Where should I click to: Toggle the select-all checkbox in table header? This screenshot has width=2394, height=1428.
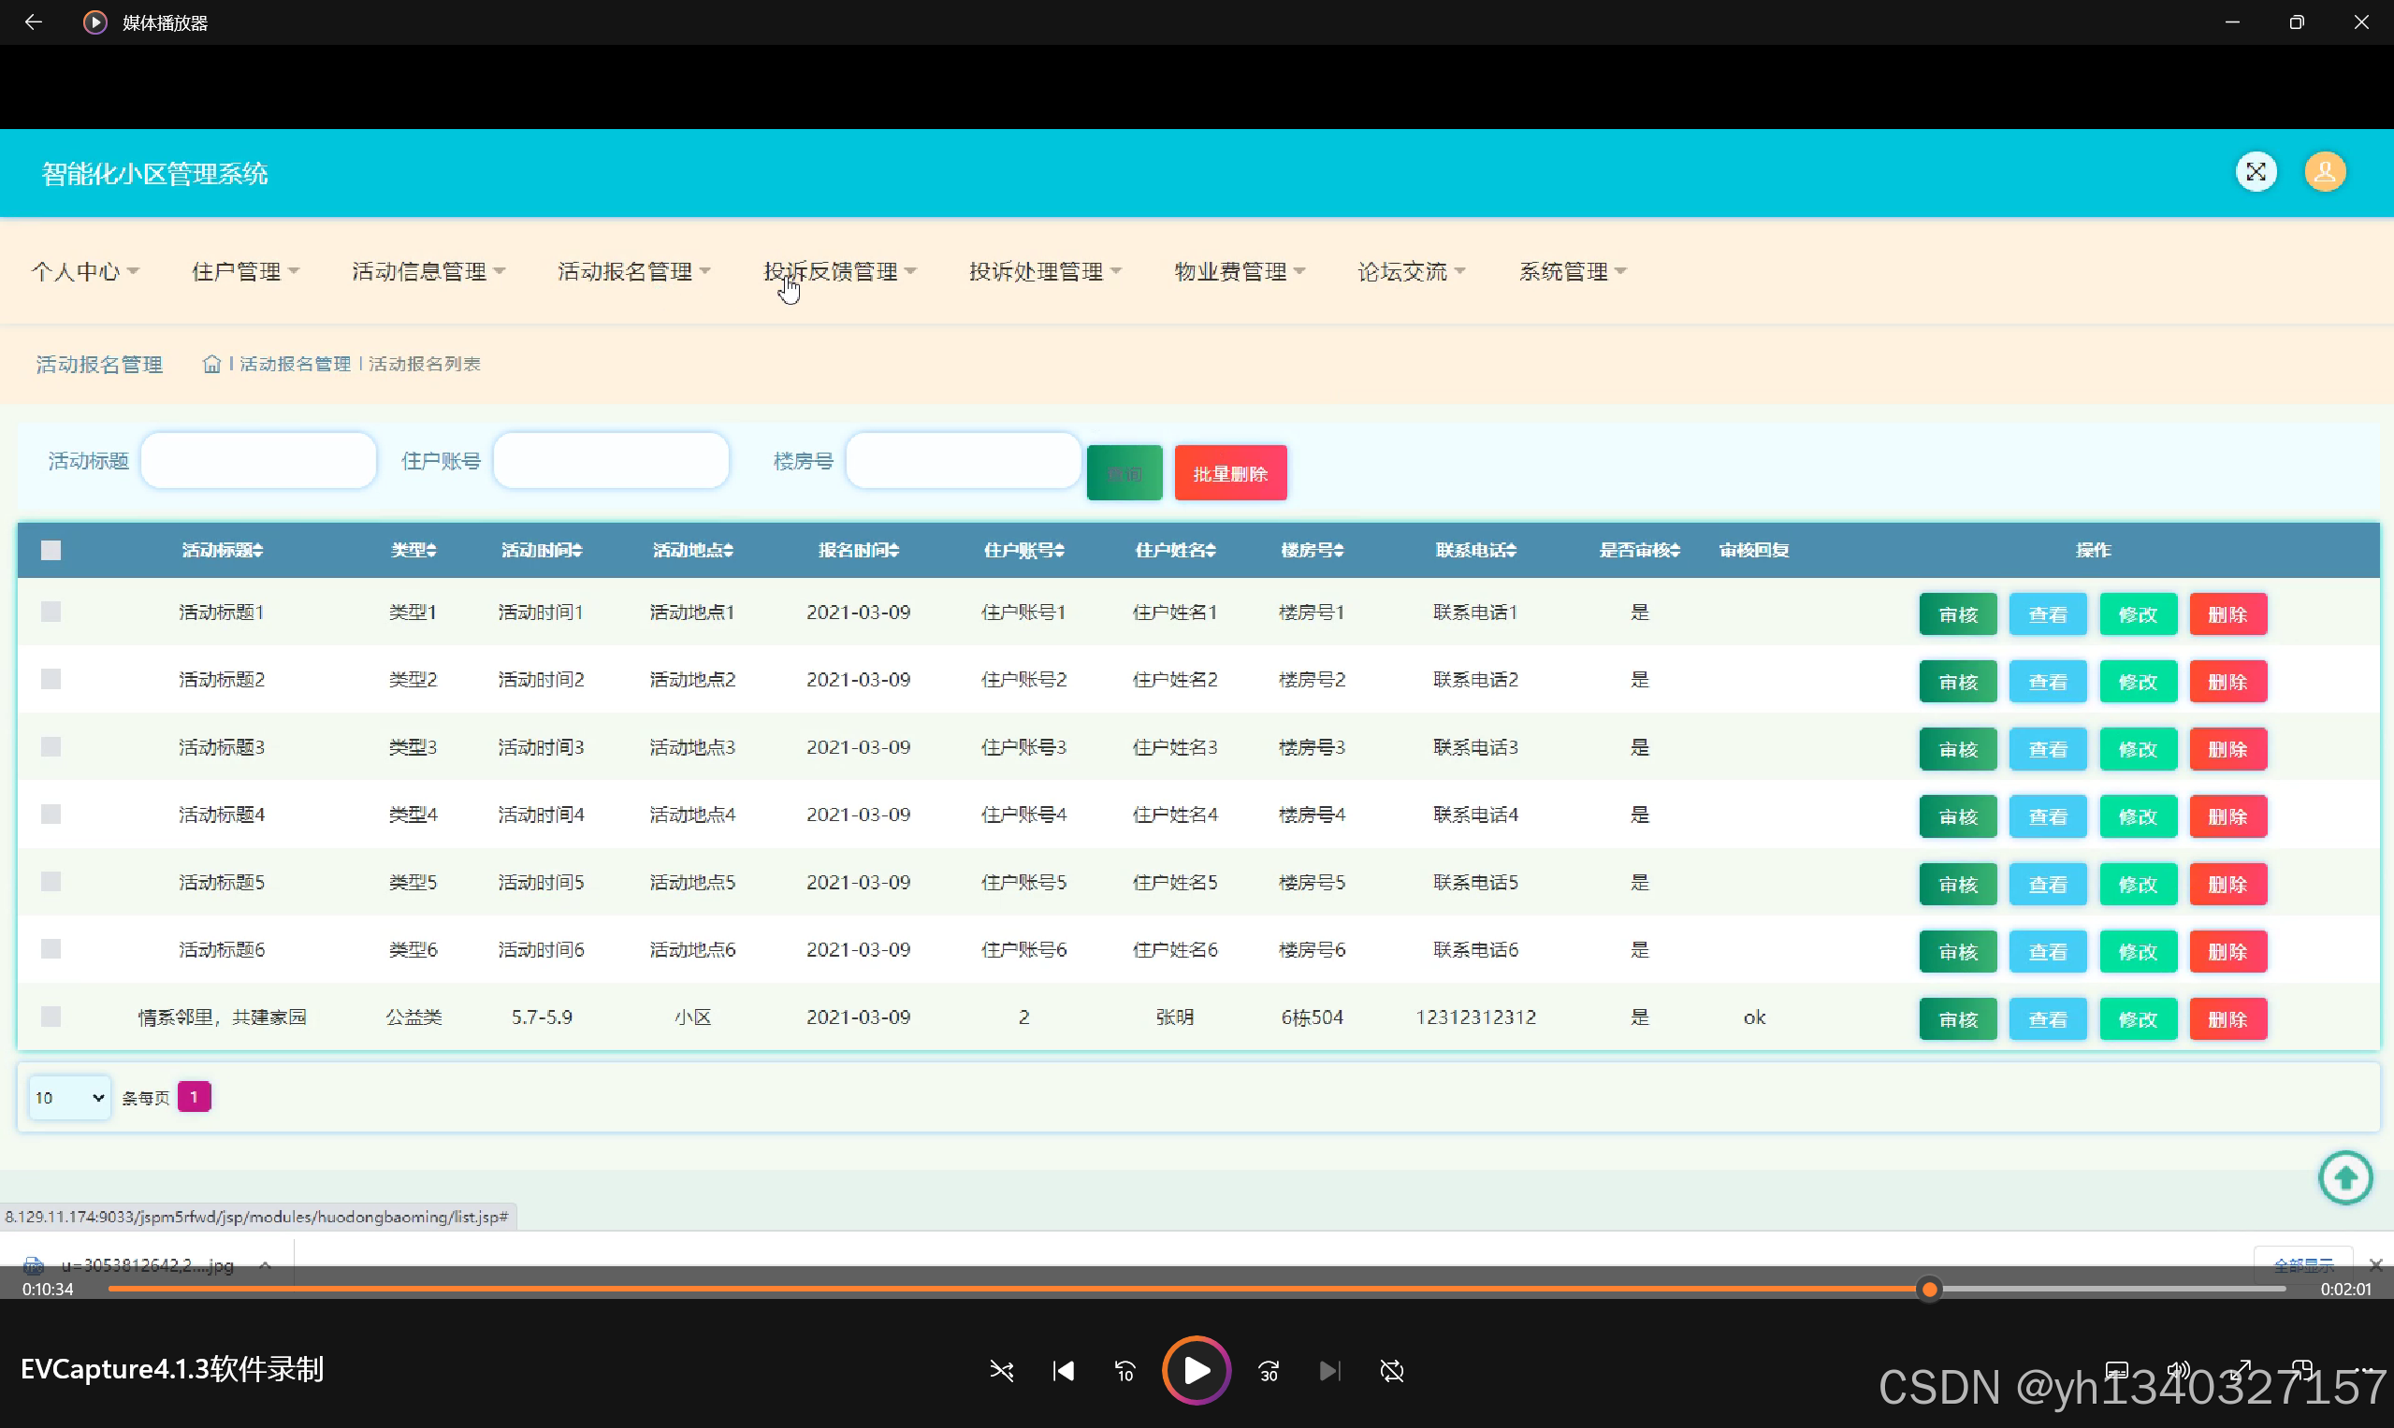point(51,551)
